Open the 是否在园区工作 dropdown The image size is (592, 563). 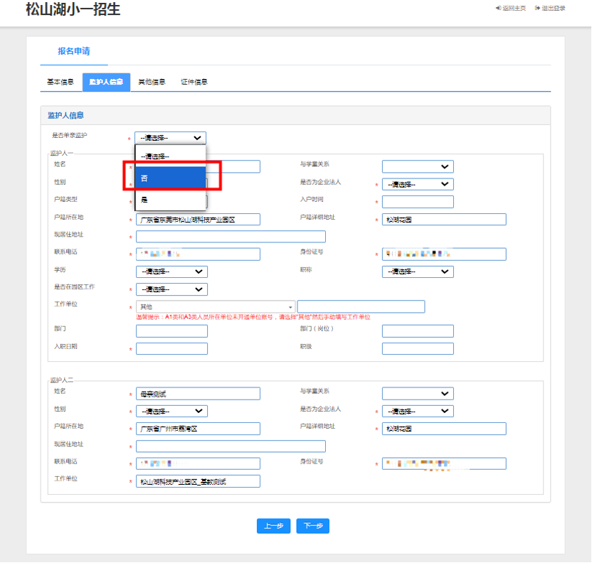tap(171, 289)
